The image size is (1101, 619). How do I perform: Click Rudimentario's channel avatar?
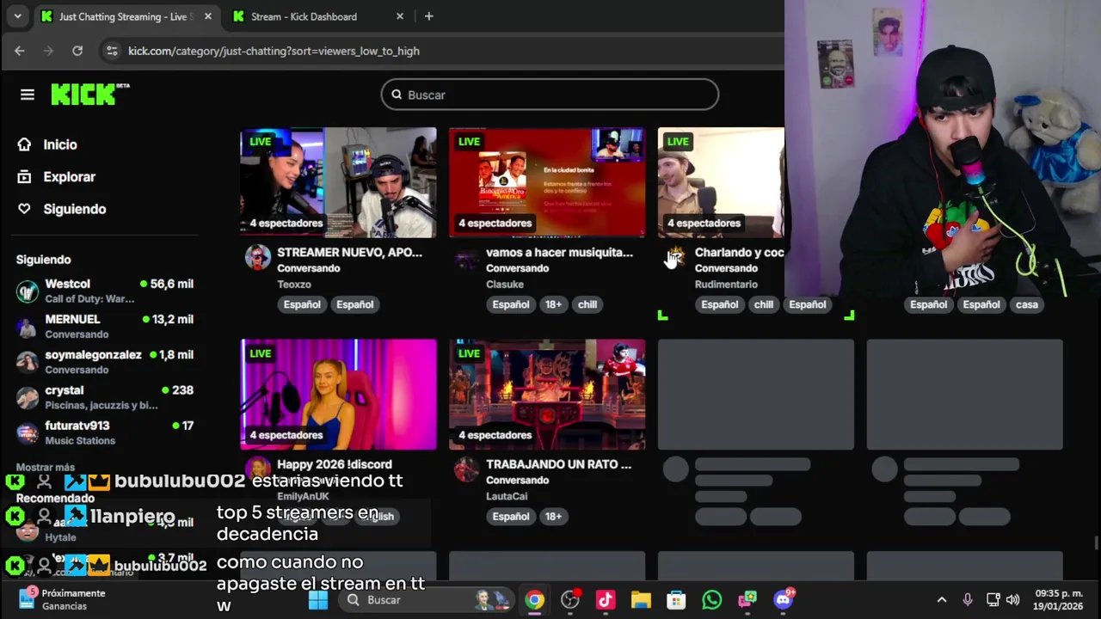676,257
